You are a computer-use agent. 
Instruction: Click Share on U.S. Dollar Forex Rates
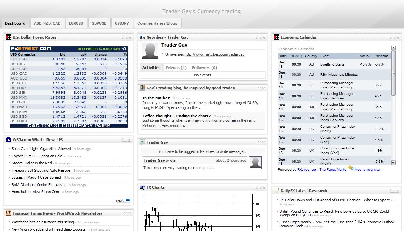(126, 37)
